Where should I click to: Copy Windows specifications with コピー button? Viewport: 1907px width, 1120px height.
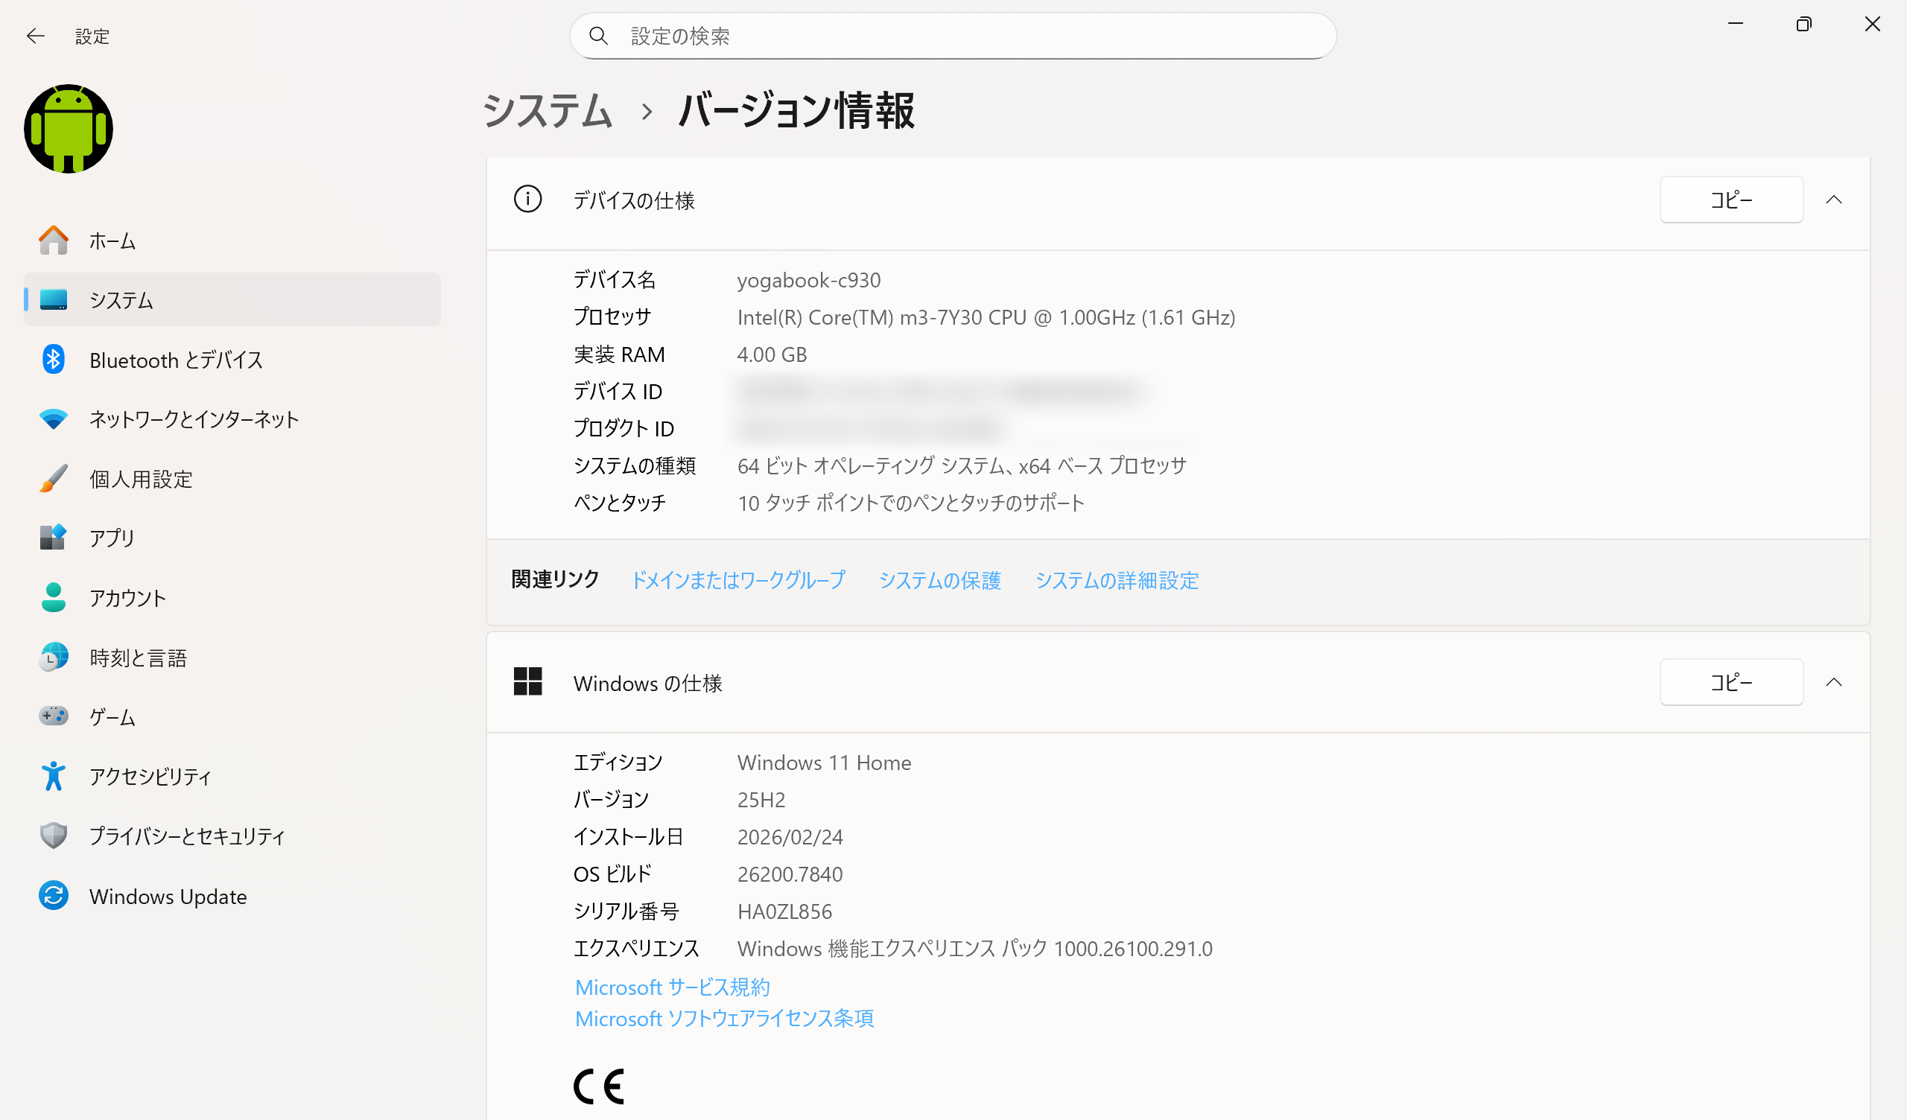tap(1730, 683)
